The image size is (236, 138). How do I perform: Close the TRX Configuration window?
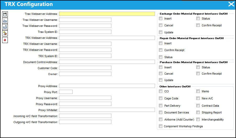231,4
